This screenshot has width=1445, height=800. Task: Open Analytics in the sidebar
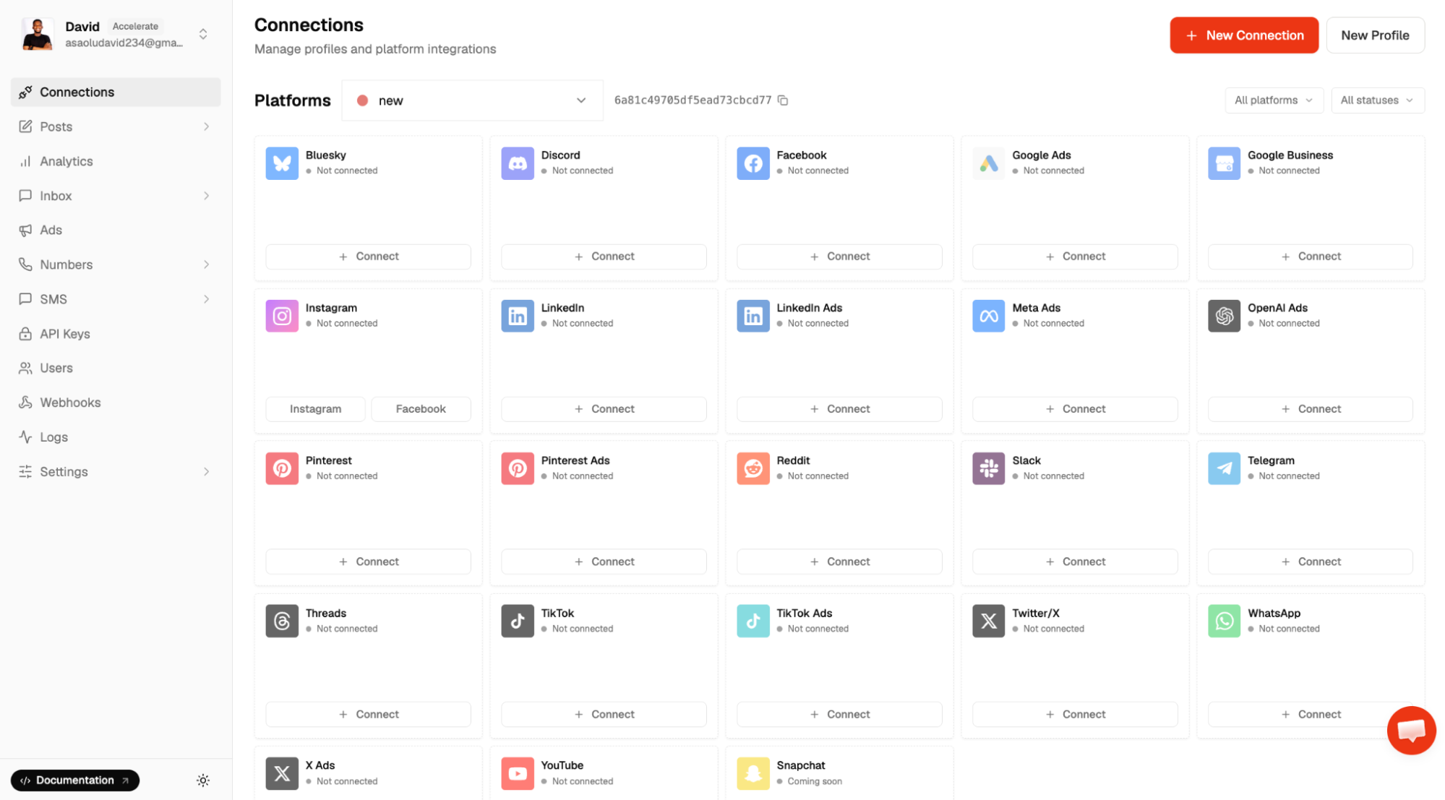tap(116, 161)
